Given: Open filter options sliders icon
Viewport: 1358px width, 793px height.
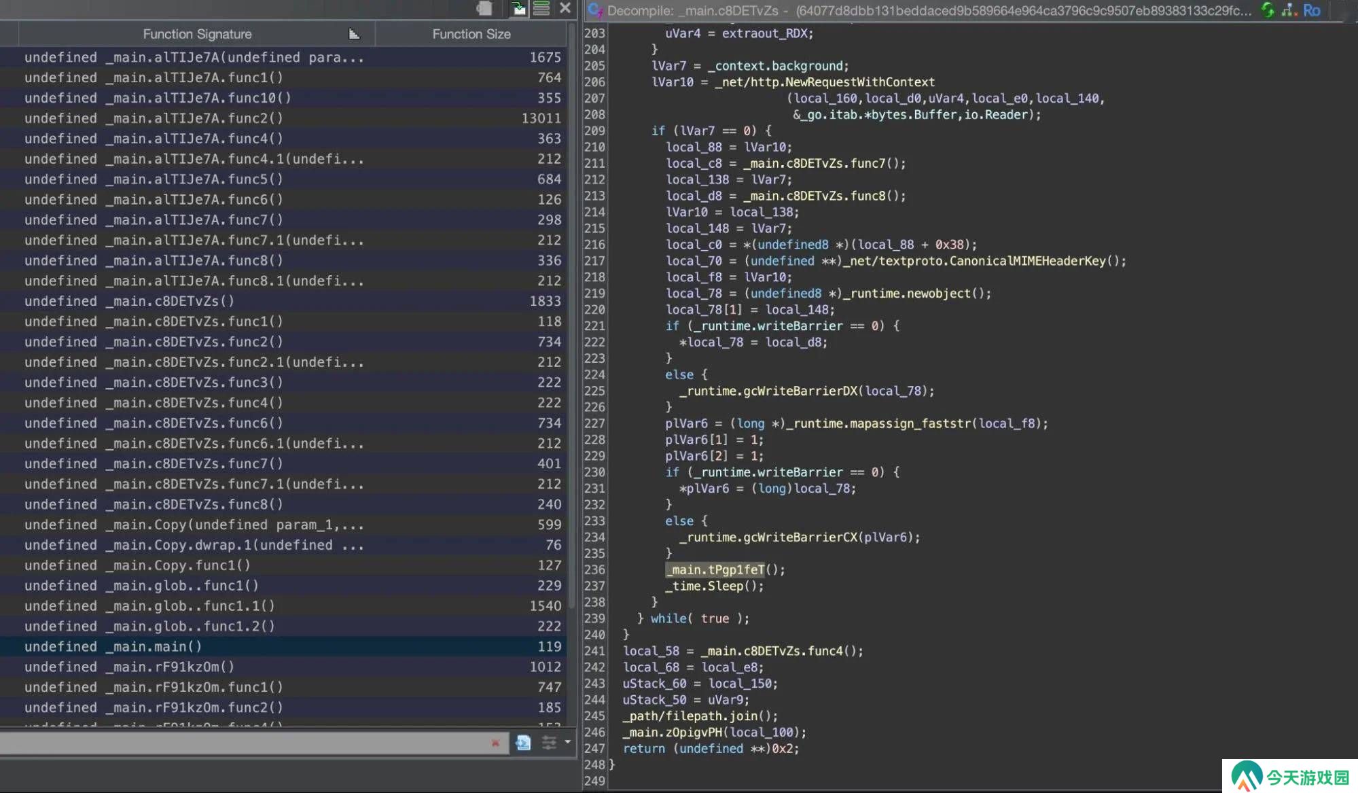Looking at the screenshot, I should click(x=549, y=743).
